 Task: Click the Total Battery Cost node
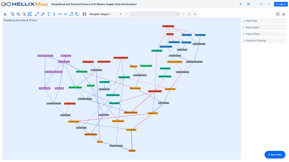(x=153, y=113)
